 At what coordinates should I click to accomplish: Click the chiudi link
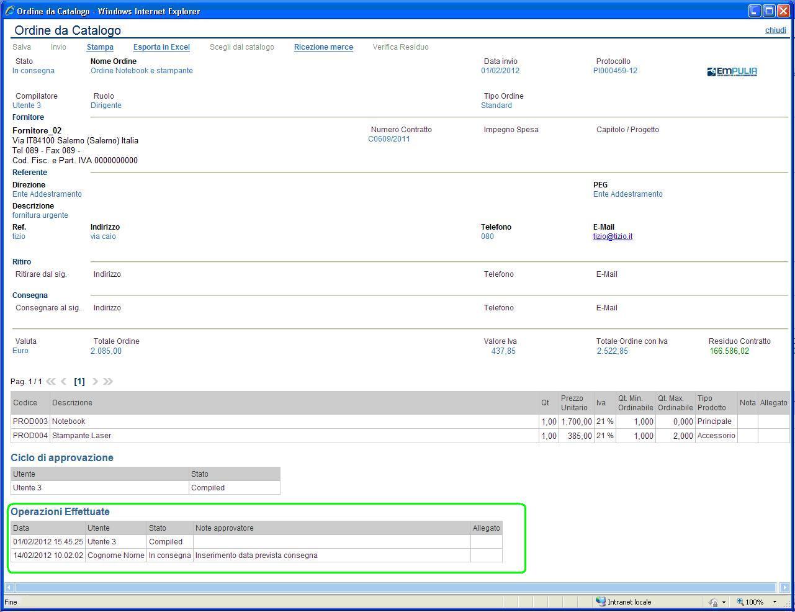(775, 30)
